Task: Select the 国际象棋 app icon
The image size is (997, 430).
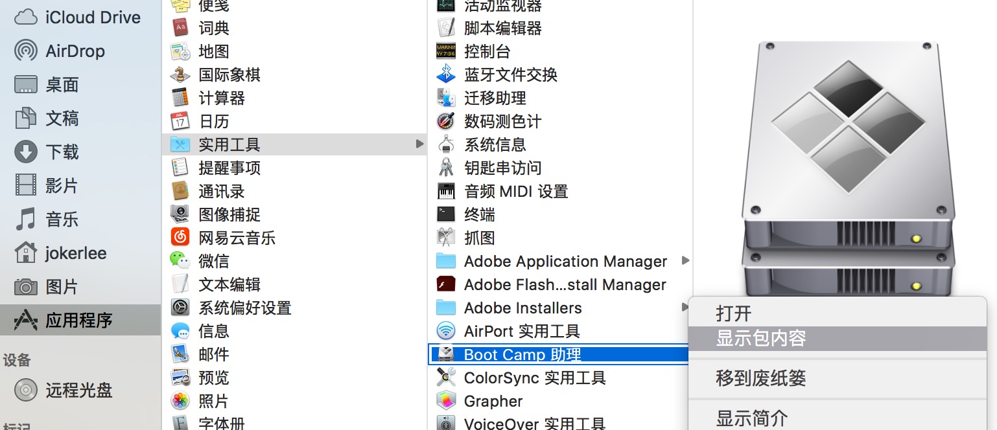Action: [180, 74]
